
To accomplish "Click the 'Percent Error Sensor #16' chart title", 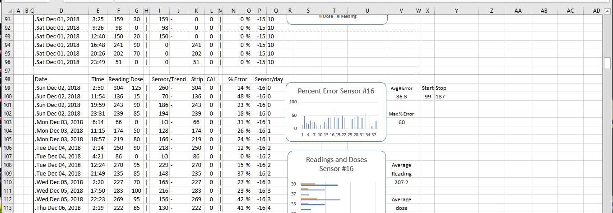I will (x=336, y=91).
